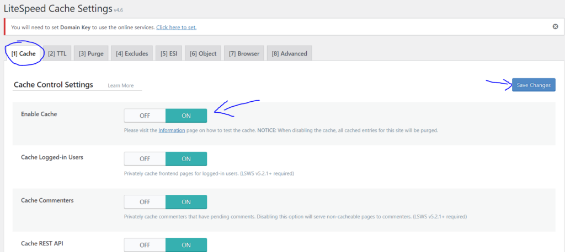Switch to the [6] Object tab
The image size is (565, 252).
tap(203, 53)
